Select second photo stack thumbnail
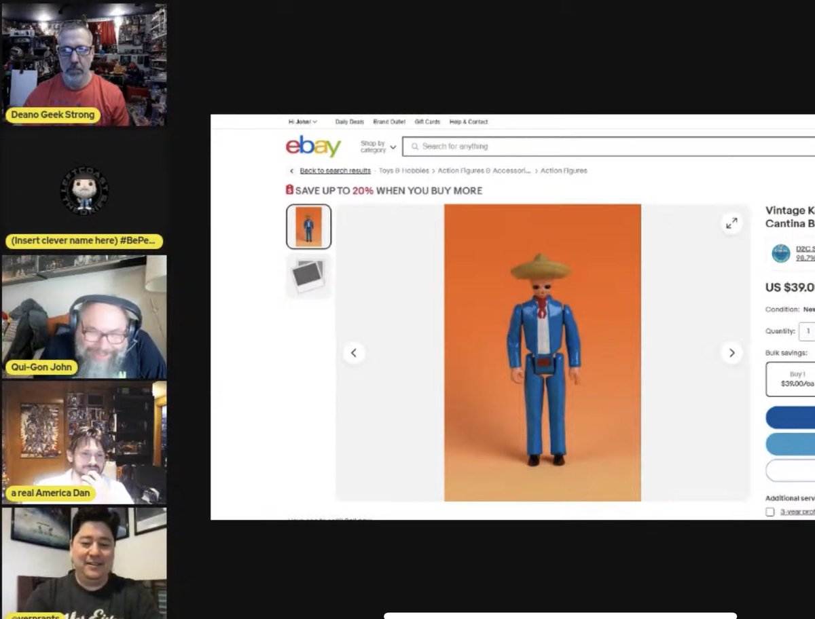 [x=308, y=276]
